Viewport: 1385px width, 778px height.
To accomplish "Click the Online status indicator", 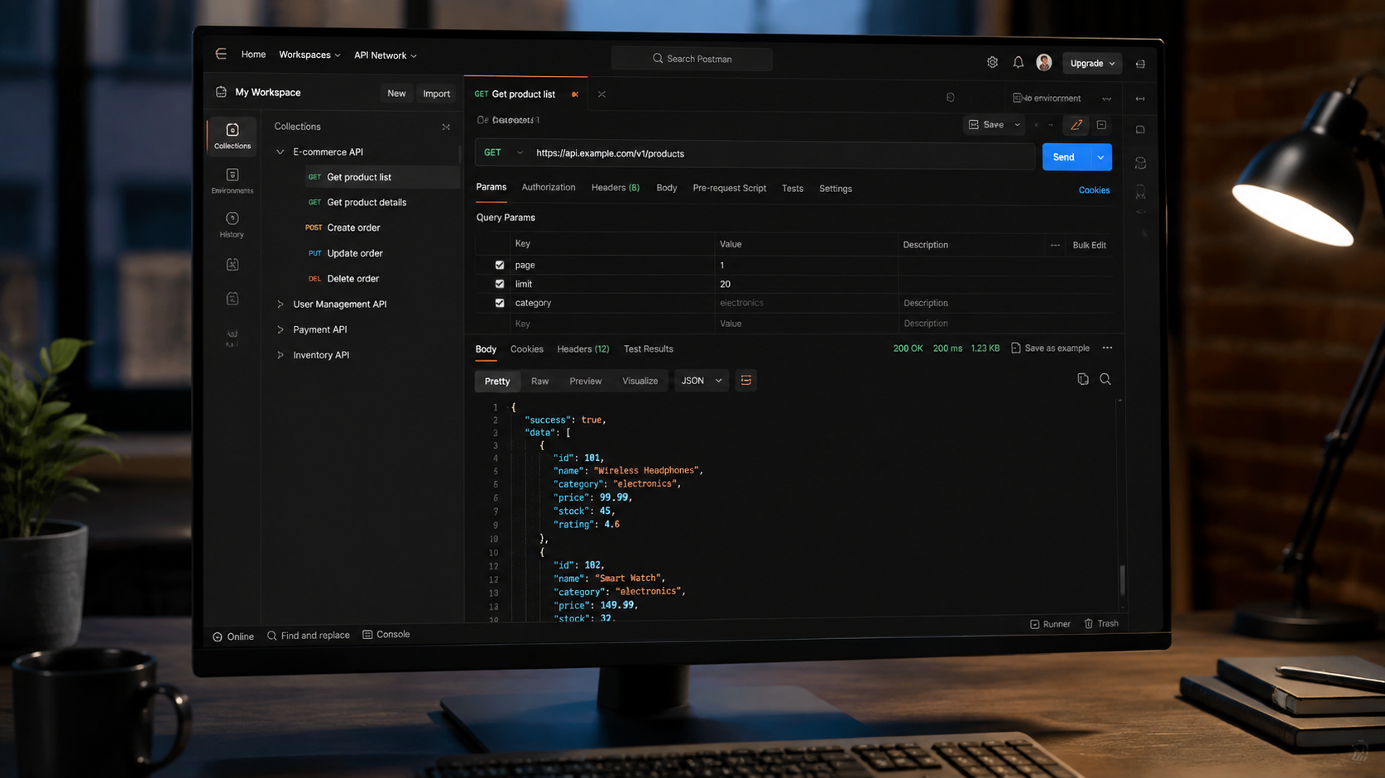I will pos(233,636).
